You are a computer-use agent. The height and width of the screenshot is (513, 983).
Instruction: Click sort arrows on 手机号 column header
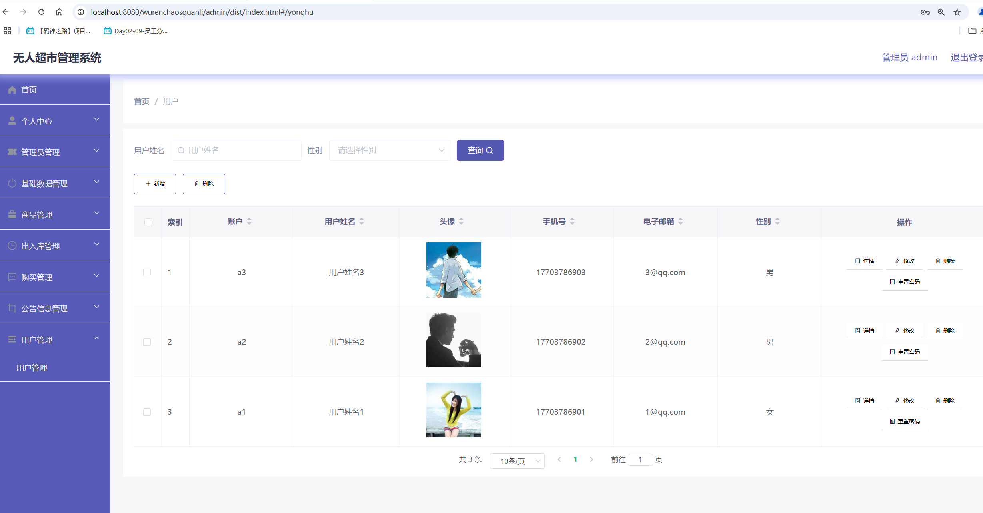pos(572,221)
